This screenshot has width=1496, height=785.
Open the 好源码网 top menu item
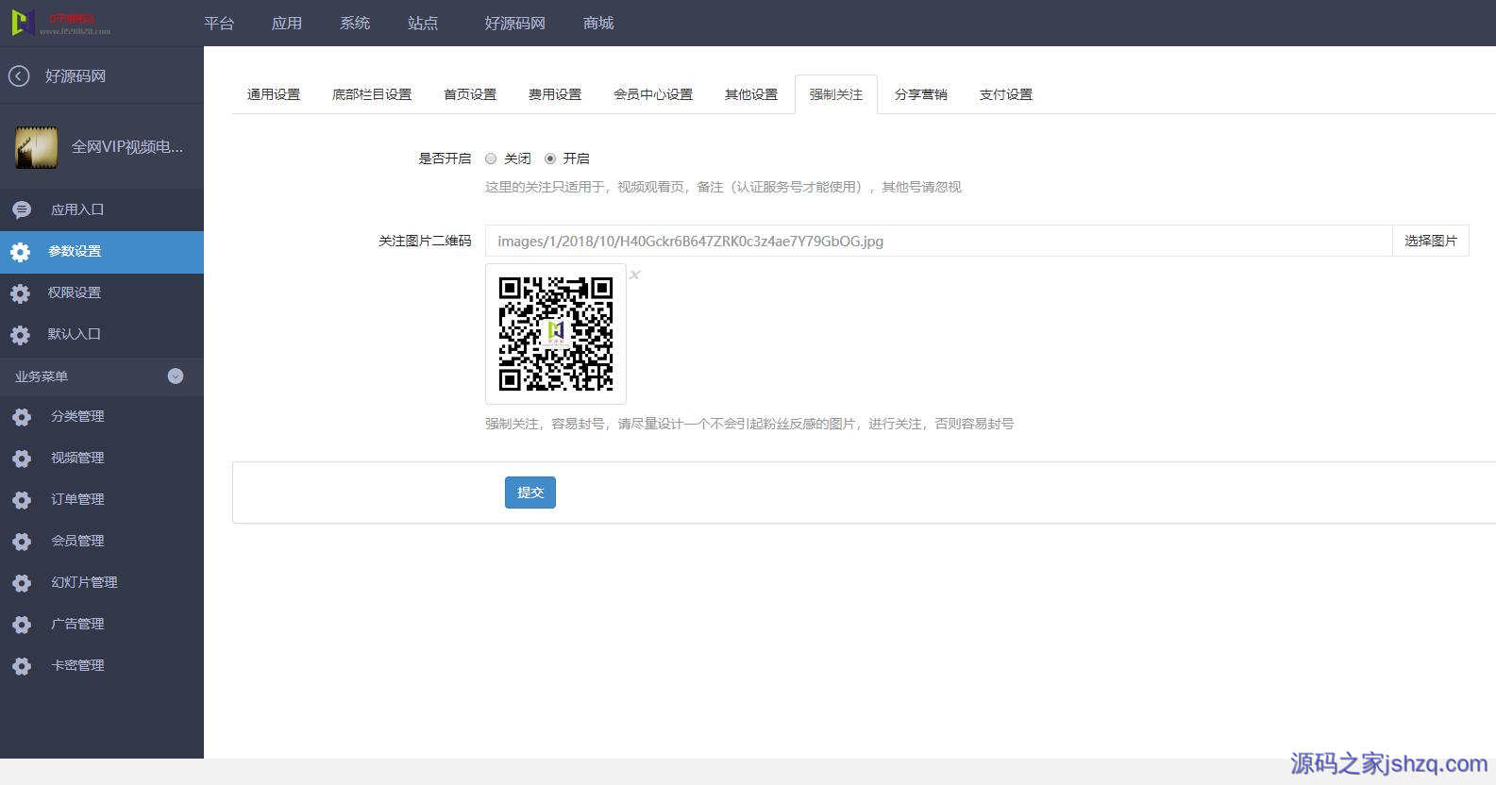(515, 23)
